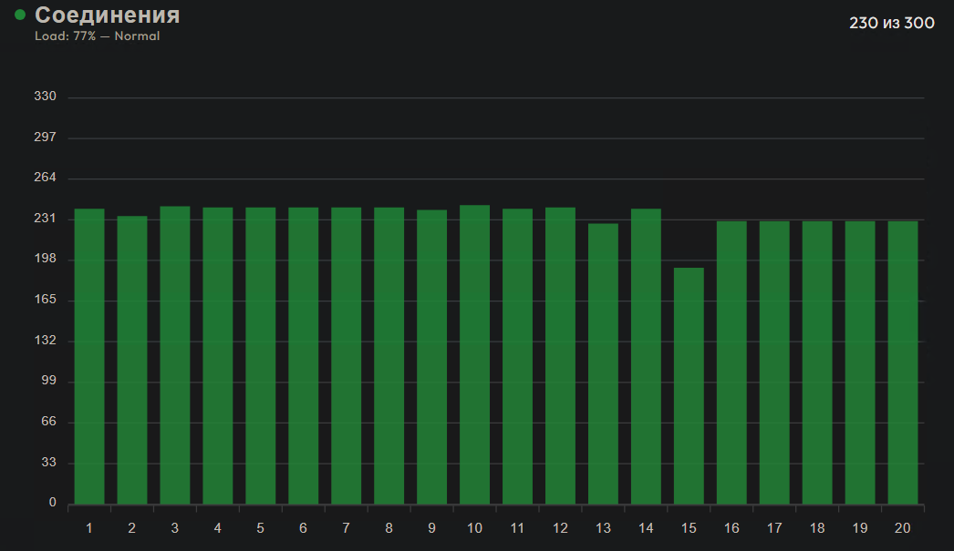Viewport: 954px width, 551px height.
Task: Click the y-axis value 99
Action: pyautogui.click(x=48, y=381)
